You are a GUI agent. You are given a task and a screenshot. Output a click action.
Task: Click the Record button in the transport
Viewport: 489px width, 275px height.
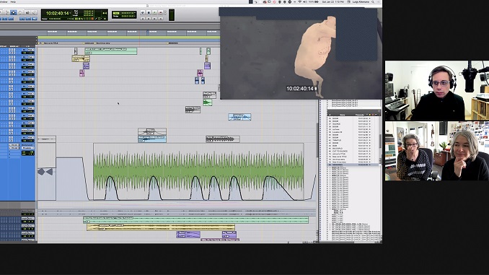click(160, 12)
